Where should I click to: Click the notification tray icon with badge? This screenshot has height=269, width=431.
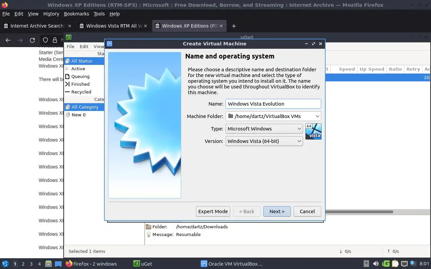pos(413,263)
